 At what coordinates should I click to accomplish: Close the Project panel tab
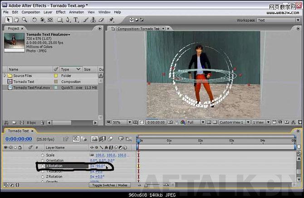[22, 29]
